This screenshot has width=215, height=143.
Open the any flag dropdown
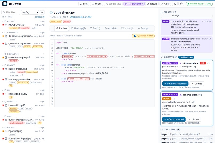point(30,12)
